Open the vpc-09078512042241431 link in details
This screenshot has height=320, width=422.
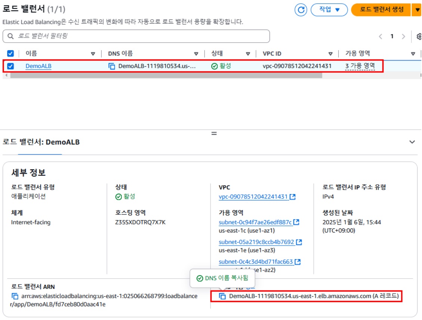coord(253,197)
